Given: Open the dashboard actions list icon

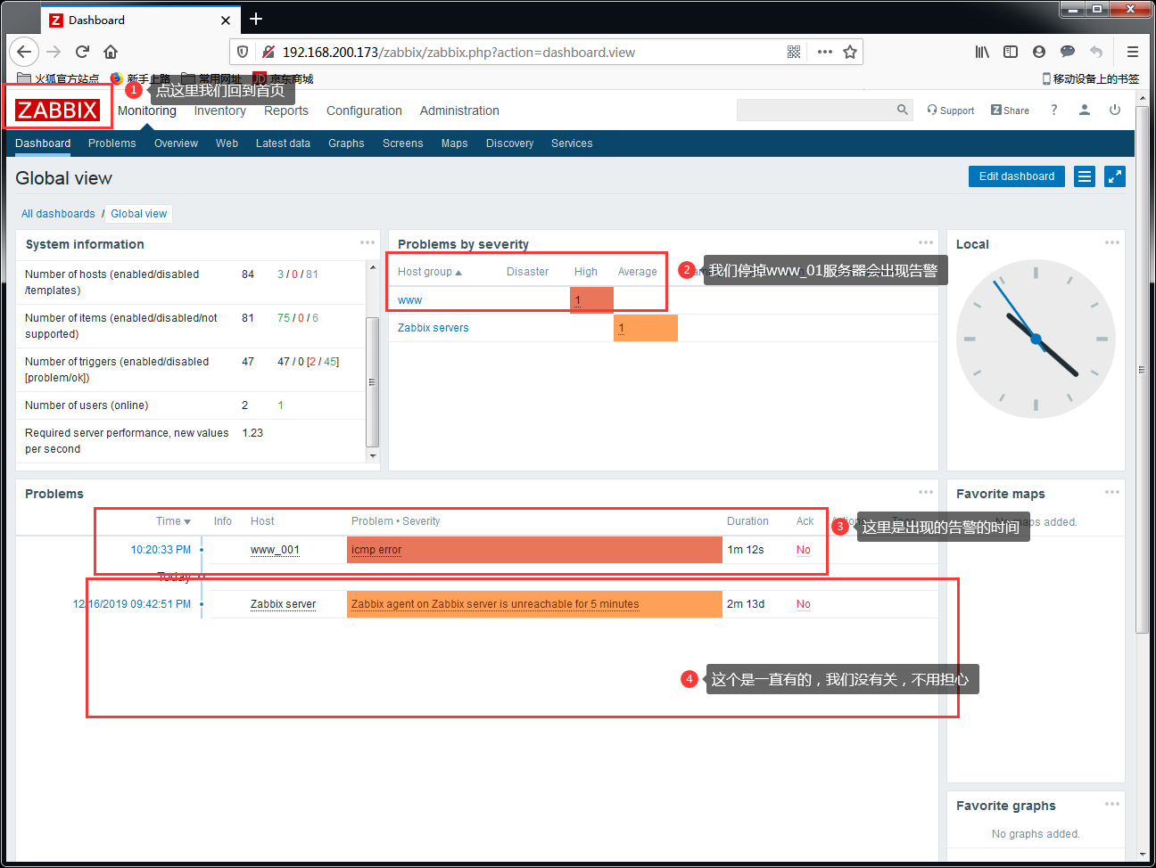Looking at the screenshot, I should 1085,176.
